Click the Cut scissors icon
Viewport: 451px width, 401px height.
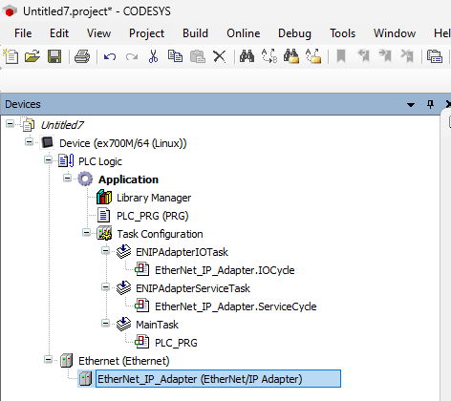(153, 56)
